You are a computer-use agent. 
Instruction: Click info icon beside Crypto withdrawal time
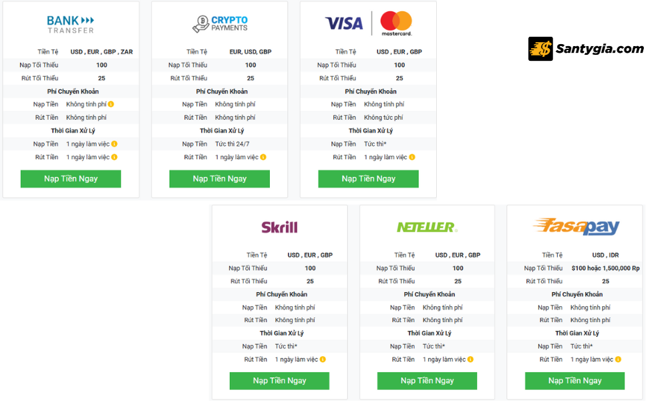[x=263, y=157]
